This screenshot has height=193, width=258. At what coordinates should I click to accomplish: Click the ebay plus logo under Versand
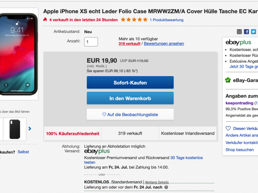97,151
